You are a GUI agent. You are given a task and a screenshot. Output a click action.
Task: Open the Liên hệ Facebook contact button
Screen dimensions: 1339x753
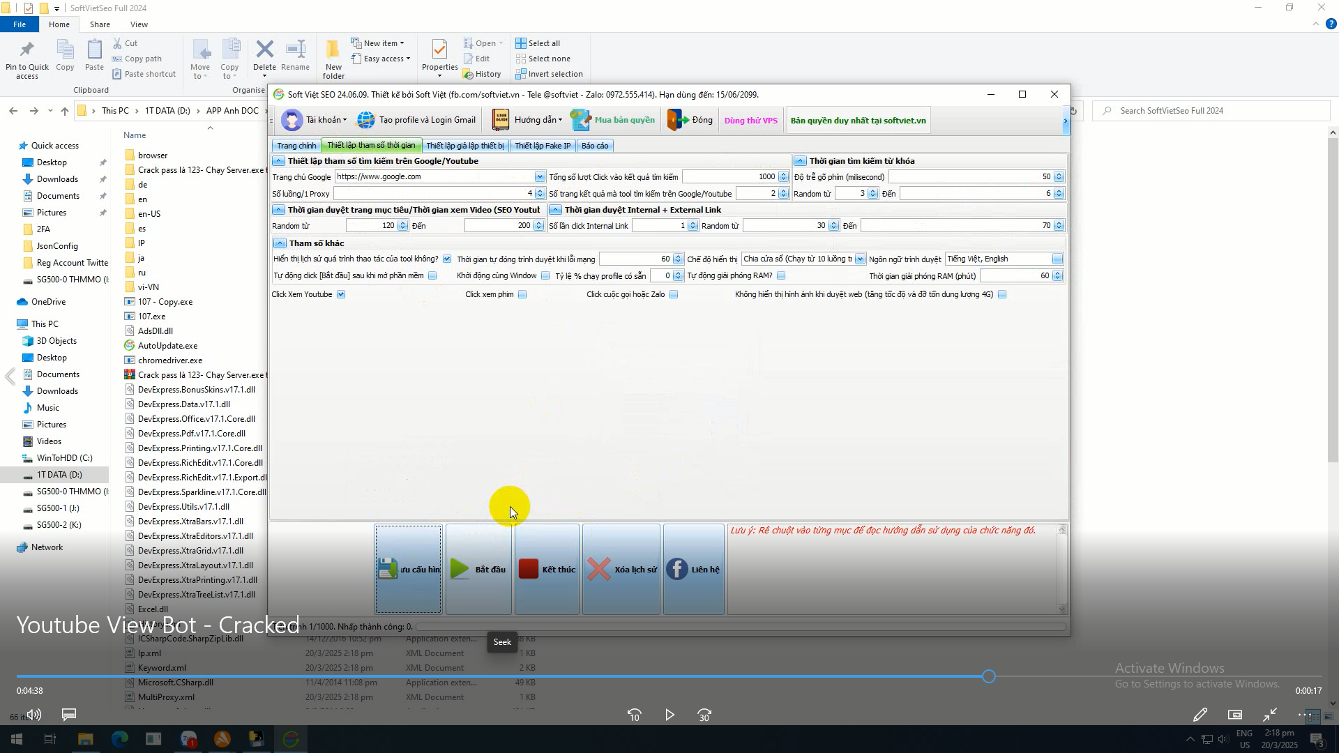(693, 570)
